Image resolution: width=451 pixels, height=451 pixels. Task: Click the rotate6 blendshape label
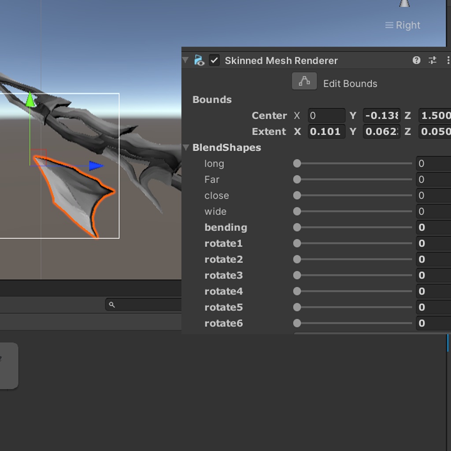[223, 323]
